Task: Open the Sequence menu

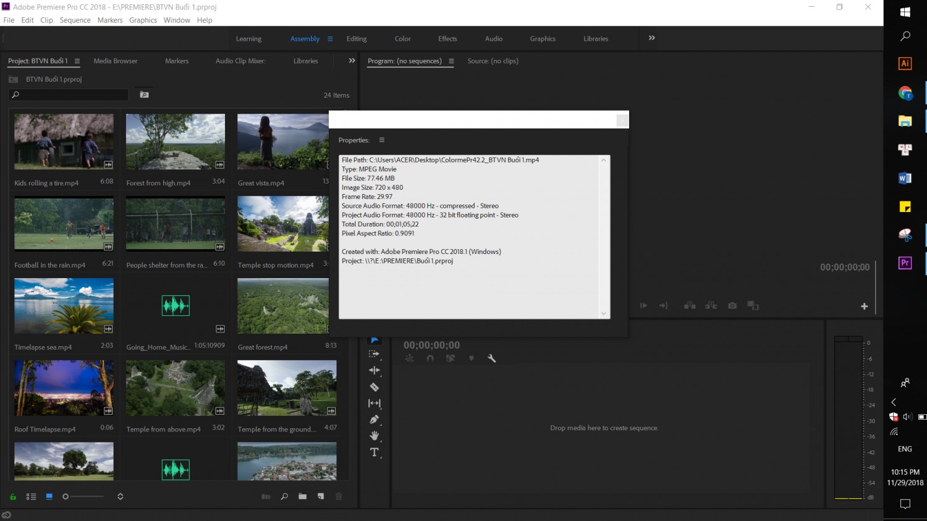Action: coord(75,20)
